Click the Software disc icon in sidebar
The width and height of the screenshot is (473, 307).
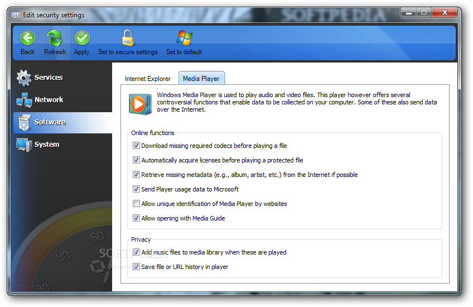(24, 122)
